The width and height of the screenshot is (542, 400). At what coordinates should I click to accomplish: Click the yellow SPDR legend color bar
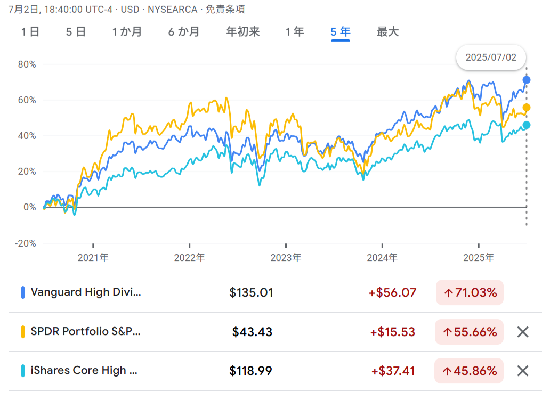(23, 332)
